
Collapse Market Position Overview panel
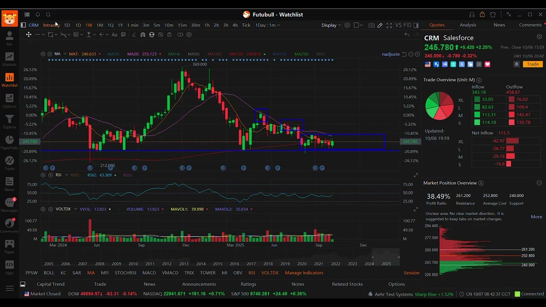tap(539, 183)
